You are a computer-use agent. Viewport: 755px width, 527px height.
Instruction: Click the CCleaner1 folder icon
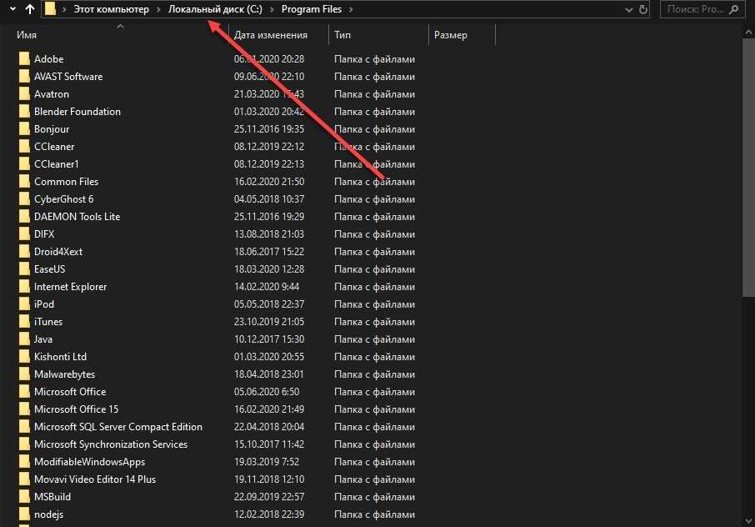pos(24,164)
